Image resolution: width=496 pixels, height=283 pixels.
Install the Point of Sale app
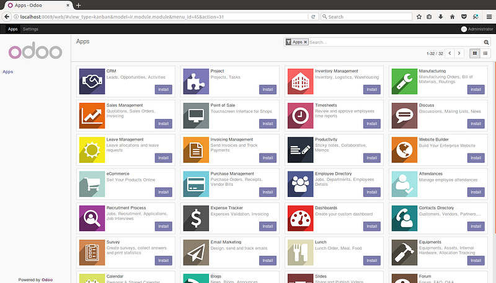click(x=268, y=123)
